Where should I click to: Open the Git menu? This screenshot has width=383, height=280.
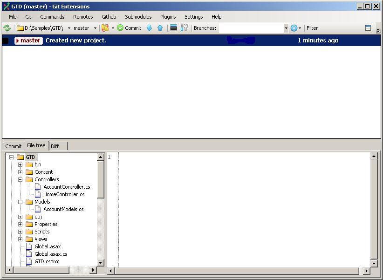tap(28, 17)
